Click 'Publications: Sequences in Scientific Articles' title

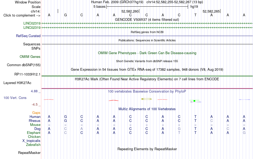147,40
